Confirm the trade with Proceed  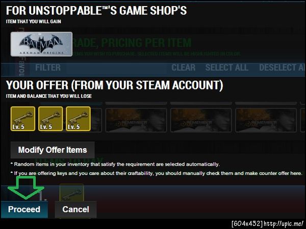pos(24,210)
